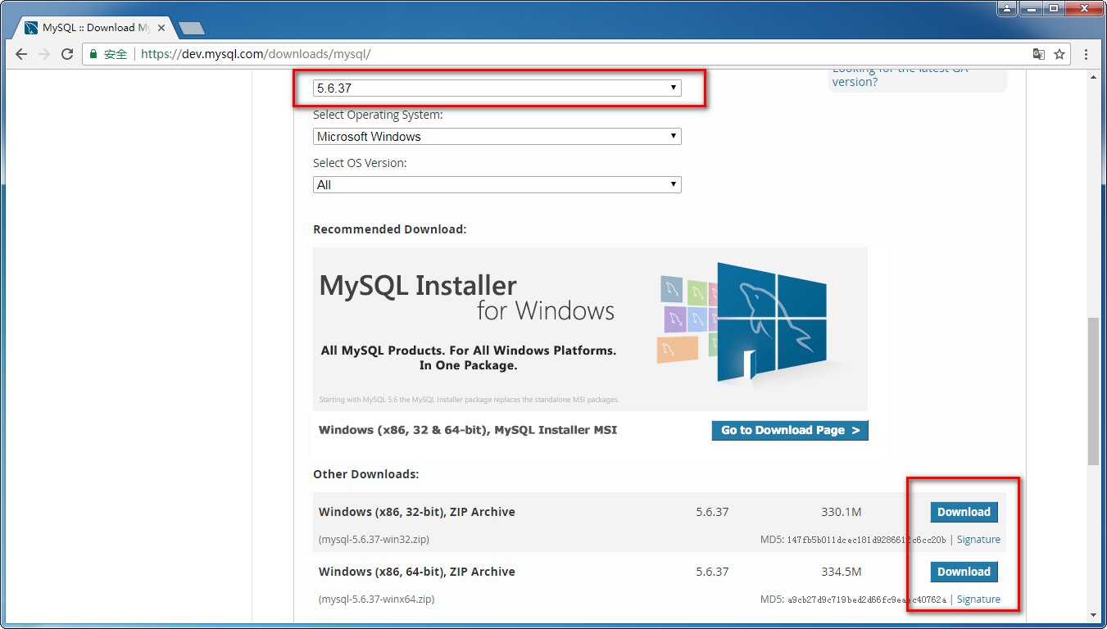Click the Select Operating System label
This screenshot has width=1107, height=629.
point(378,115)
